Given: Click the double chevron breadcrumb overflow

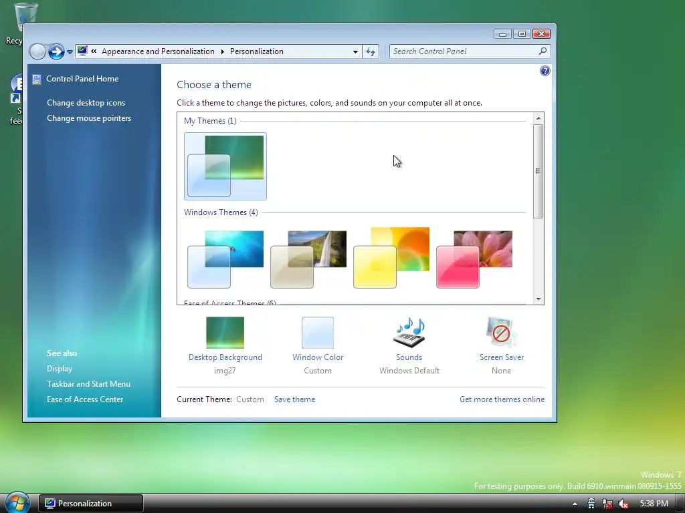Looking at the screenshot, I should pyautogui.click(x=94, y=51).
